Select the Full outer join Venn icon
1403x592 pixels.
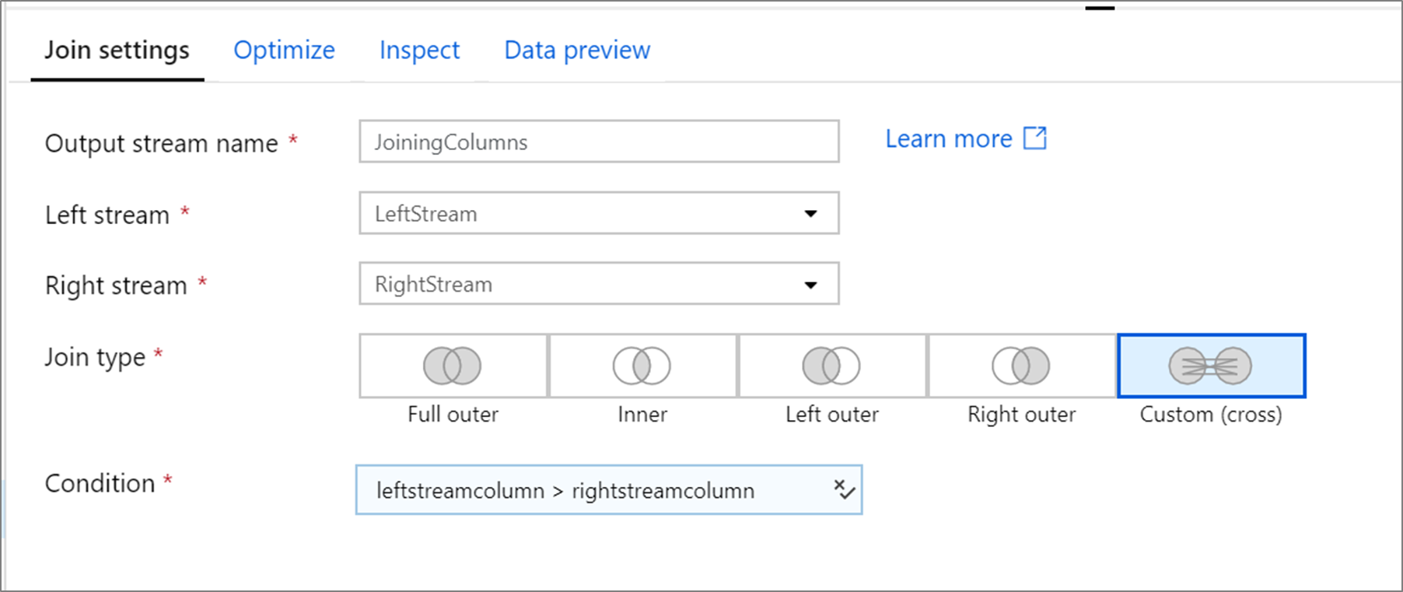[453, 366]
